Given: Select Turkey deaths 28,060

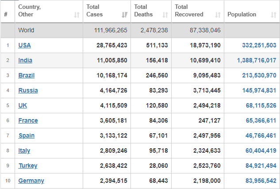Looking at the screenshot, I should coord(158,166).
